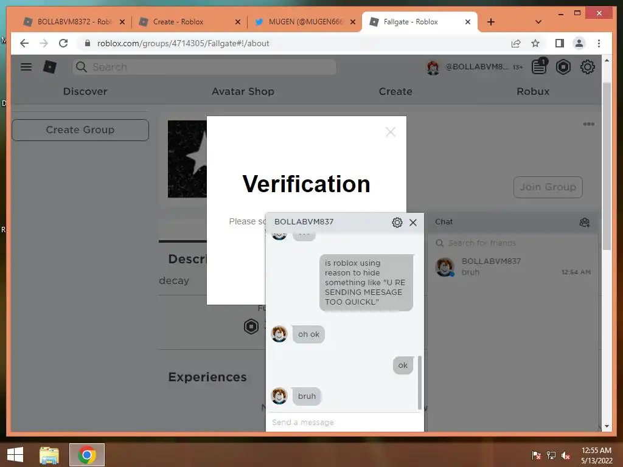623x467 pixels.
Task: Close the Verification dialog
Action: click(x=391, y=132)
